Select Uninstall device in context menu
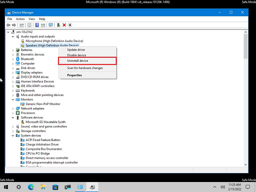256x192 pixels. coord(87,61)
